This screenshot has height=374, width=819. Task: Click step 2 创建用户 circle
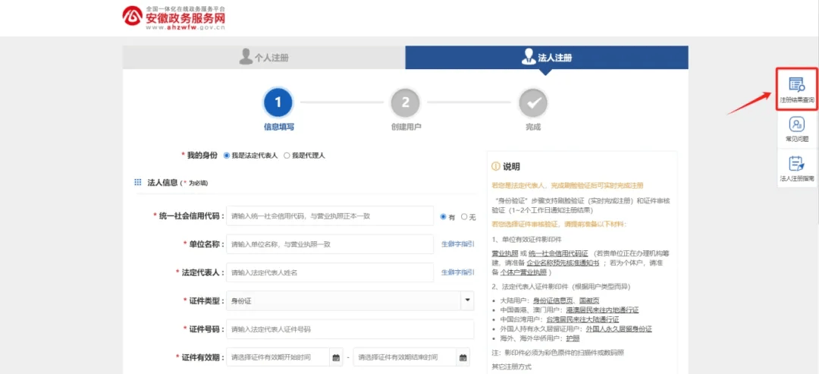pos(406,102)
